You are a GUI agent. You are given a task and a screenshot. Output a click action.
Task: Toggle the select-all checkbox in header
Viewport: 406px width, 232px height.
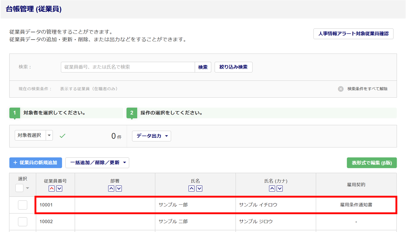19,188
